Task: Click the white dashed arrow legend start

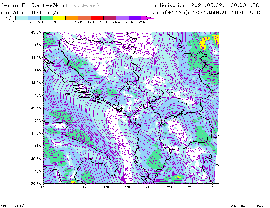Action: click(x=9, y=18)
